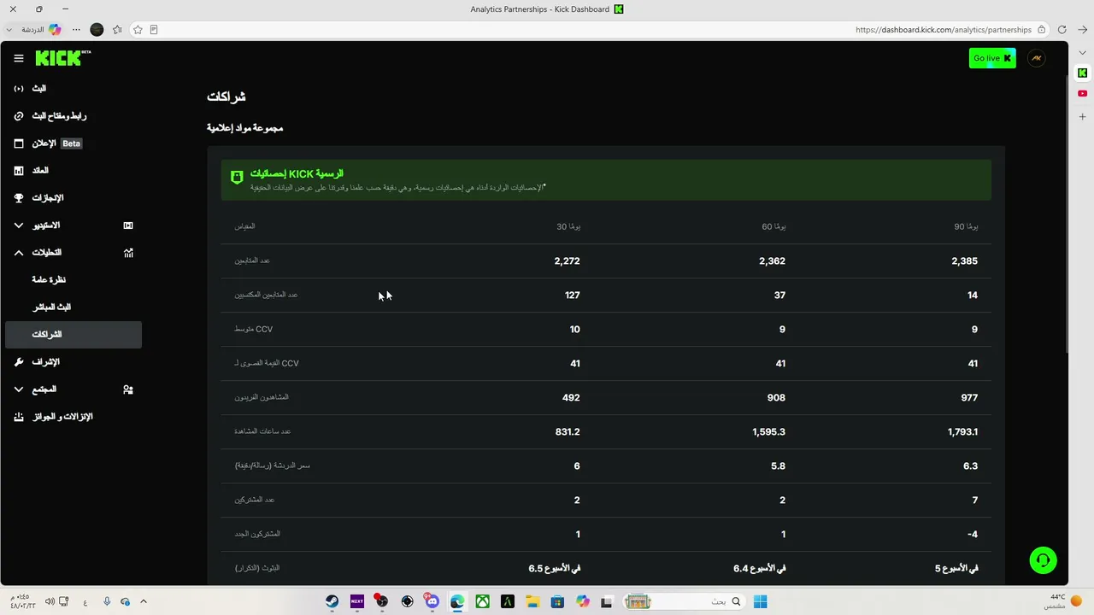Image resolution: width=1094 pixels, height=615 pixels.
Task: Click the 60 يومًا column header
Action: click(773, 226)
